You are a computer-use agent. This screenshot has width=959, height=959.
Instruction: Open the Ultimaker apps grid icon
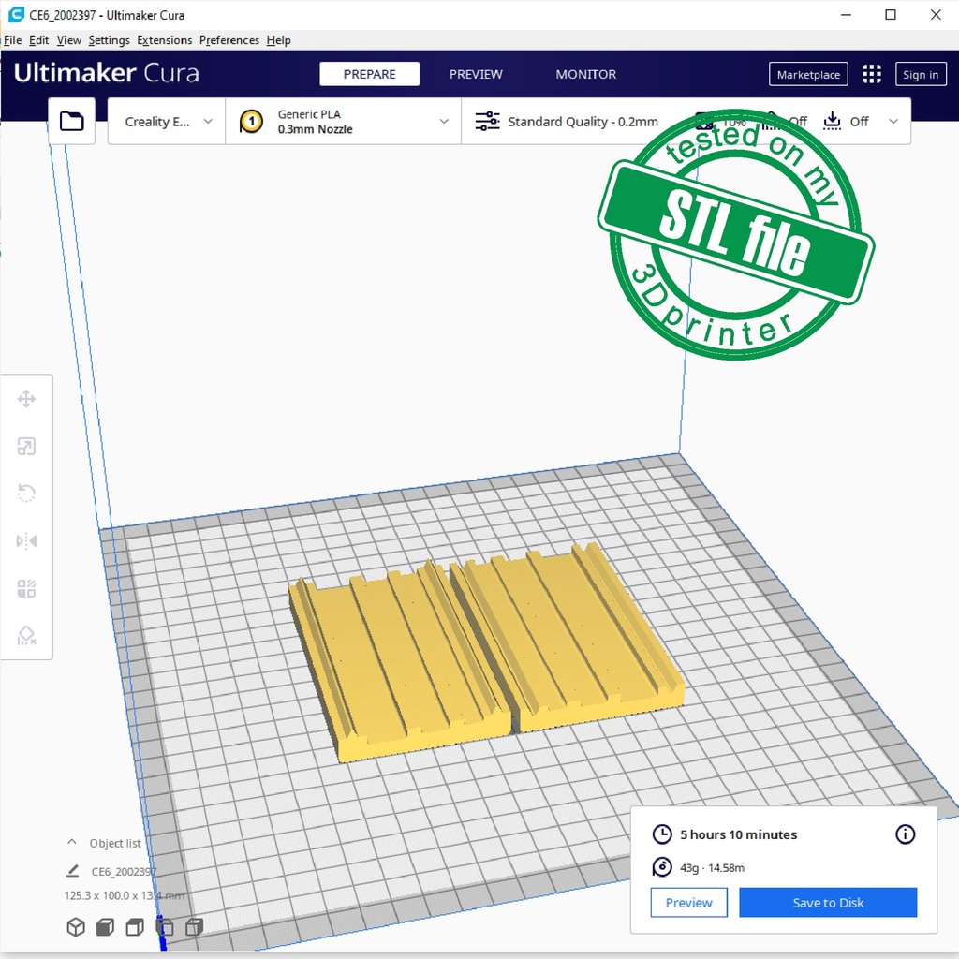[x=872, y=75]
